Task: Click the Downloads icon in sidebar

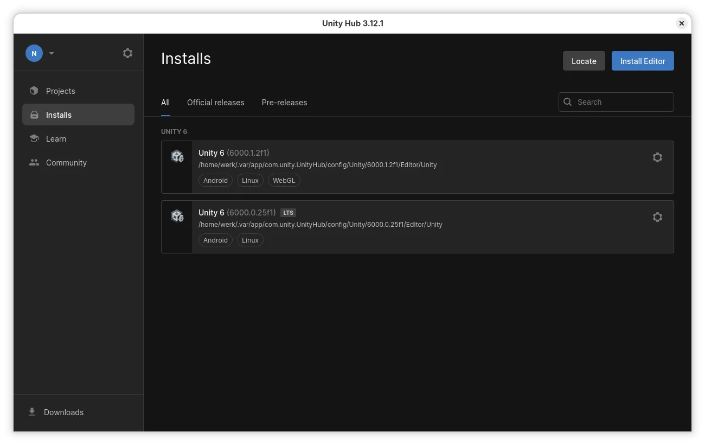Action: (32, 412)
